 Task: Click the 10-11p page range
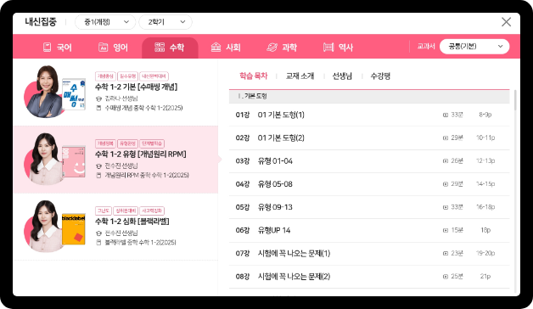485,138
